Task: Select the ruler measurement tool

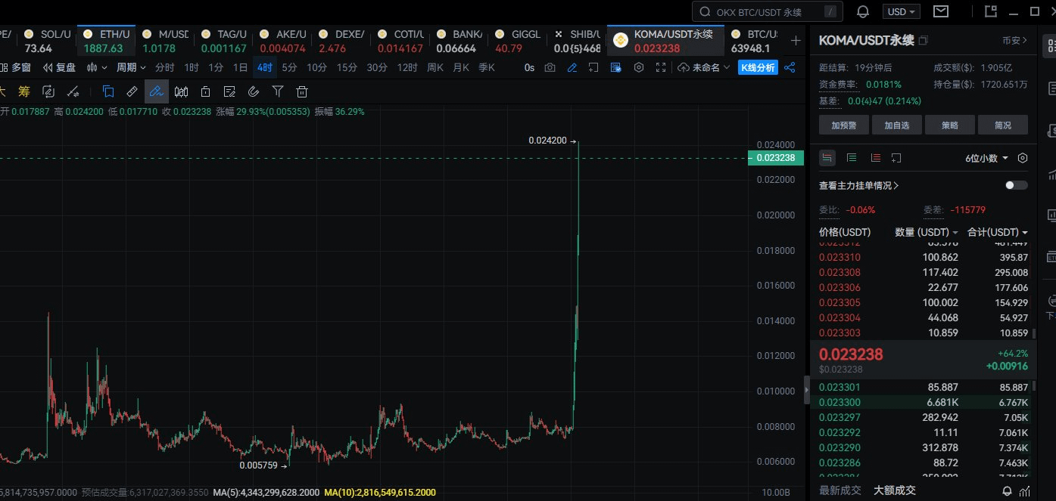Action: coord(132,91)
